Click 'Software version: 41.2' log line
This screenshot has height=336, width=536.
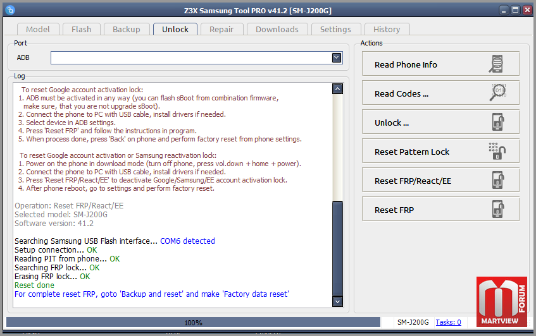(x=54, y=224)
